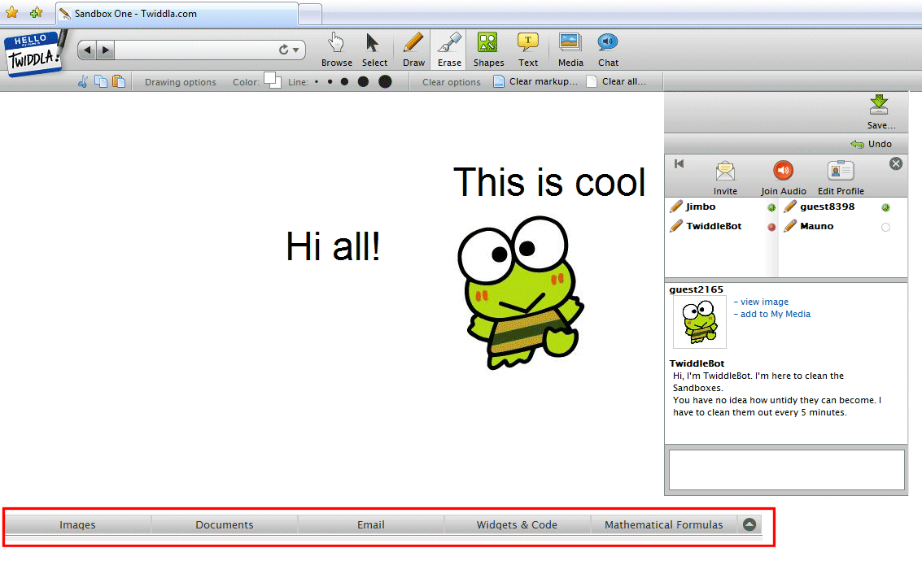Open the address bar dropdown arrow

295,50
